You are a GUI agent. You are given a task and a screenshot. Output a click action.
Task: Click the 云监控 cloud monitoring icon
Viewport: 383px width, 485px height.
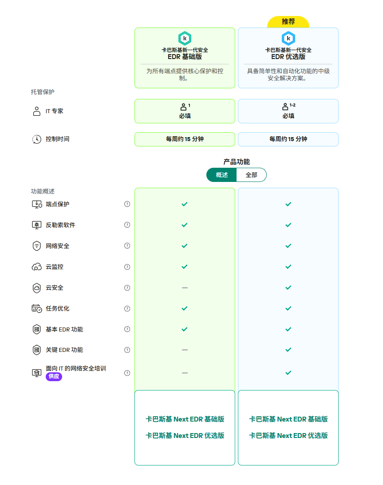(36, 267)
